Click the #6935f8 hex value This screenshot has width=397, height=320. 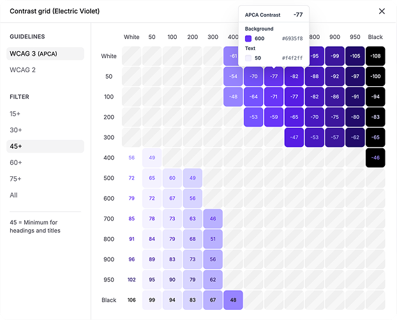coord(292,38)
